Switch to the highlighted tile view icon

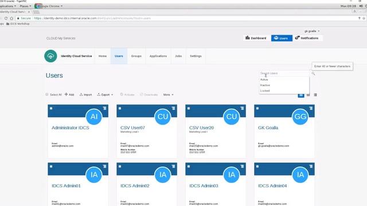pyautogui.click(x=301, y=95)
